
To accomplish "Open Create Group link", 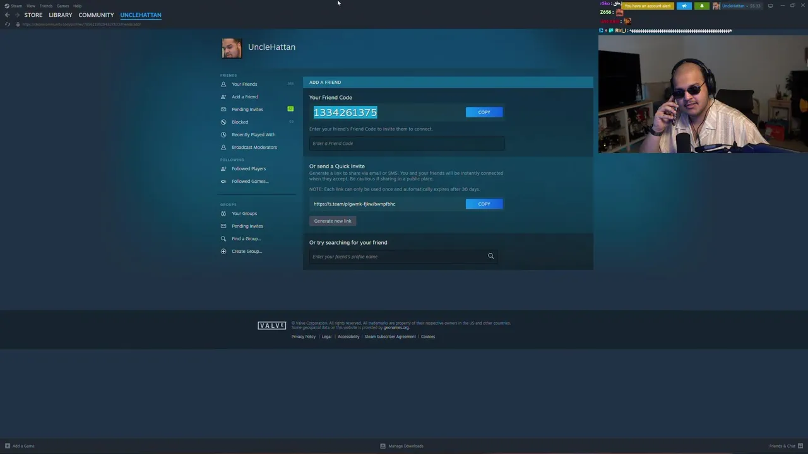I will [247, 251].
